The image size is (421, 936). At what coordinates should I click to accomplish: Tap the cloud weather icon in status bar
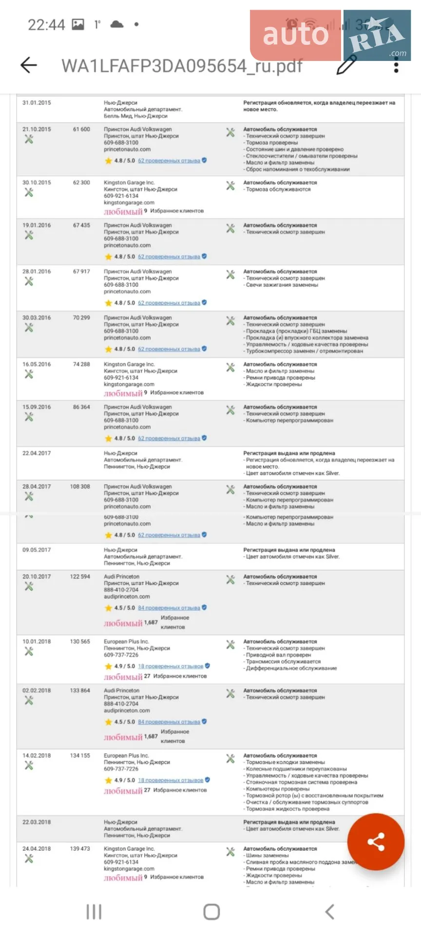click(117, 24)
